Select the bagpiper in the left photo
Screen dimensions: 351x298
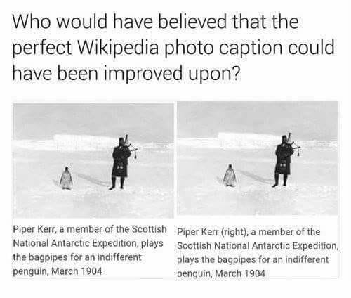123,162
